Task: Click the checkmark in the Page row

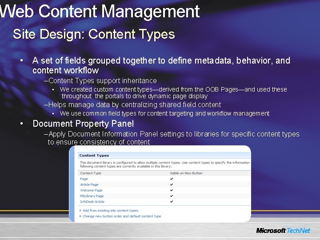Action: (172, 179)
